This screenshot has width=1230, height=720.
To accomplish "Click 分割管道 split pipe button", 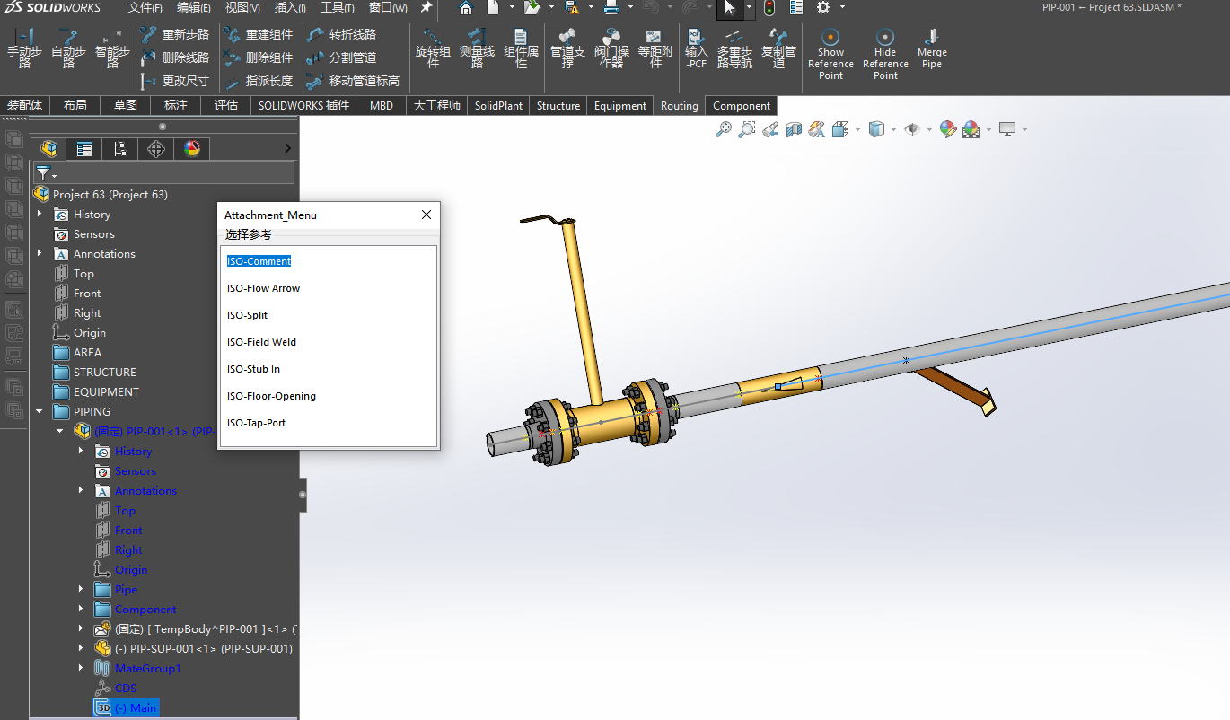I will coord(341,57).
